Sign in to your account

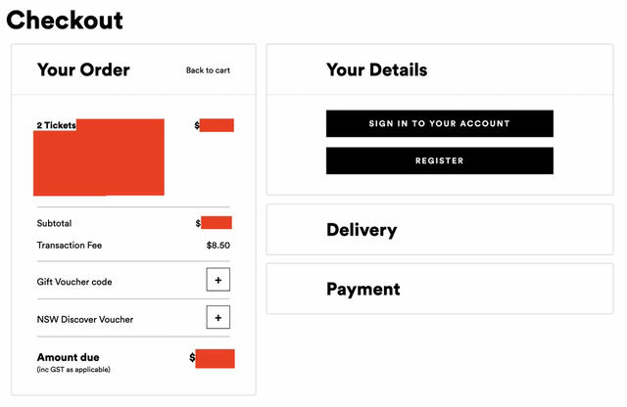point(440,123)
